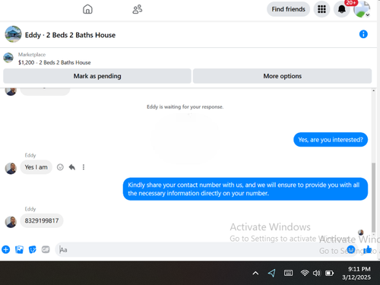Click Eddy's avatar beside phone number message
This screenshot has height=285, width=380.
click(11, 222)
